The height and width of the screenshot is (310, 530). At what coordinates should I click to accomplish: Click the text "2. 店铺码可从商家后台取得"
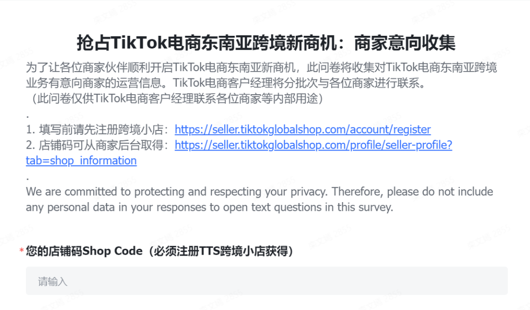click(x=97, y=146)
